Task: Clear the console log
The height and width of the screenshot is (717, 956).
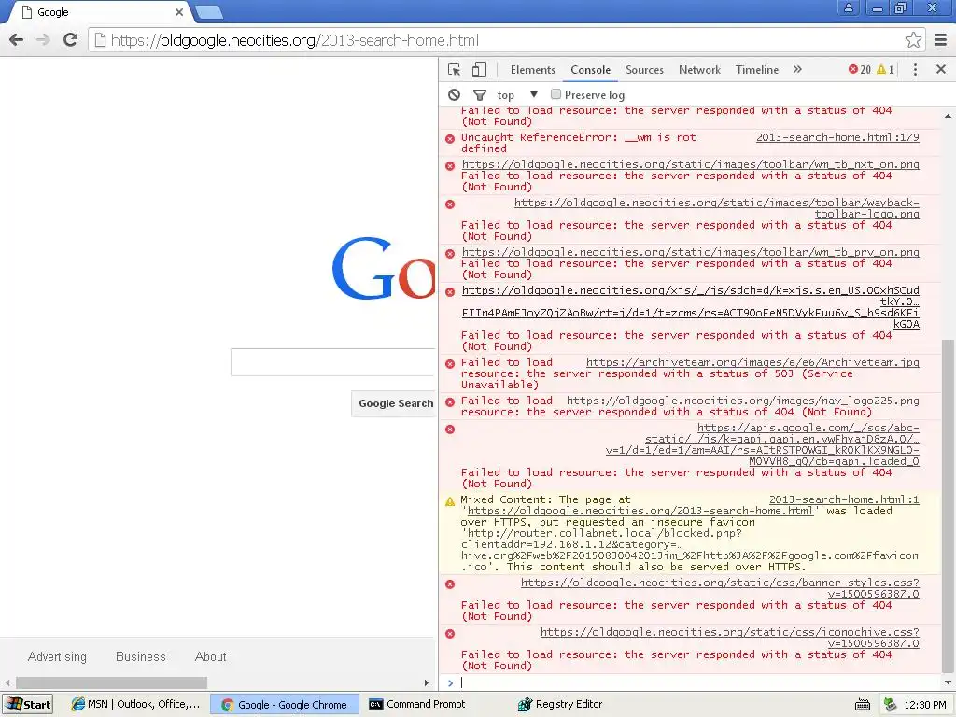Action: (455, 95)
